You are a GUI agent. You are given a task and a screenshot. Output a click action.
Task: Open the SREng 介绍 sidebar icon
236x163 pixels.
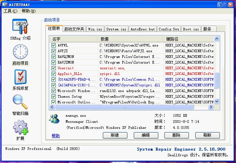click(x=20, y=27)
